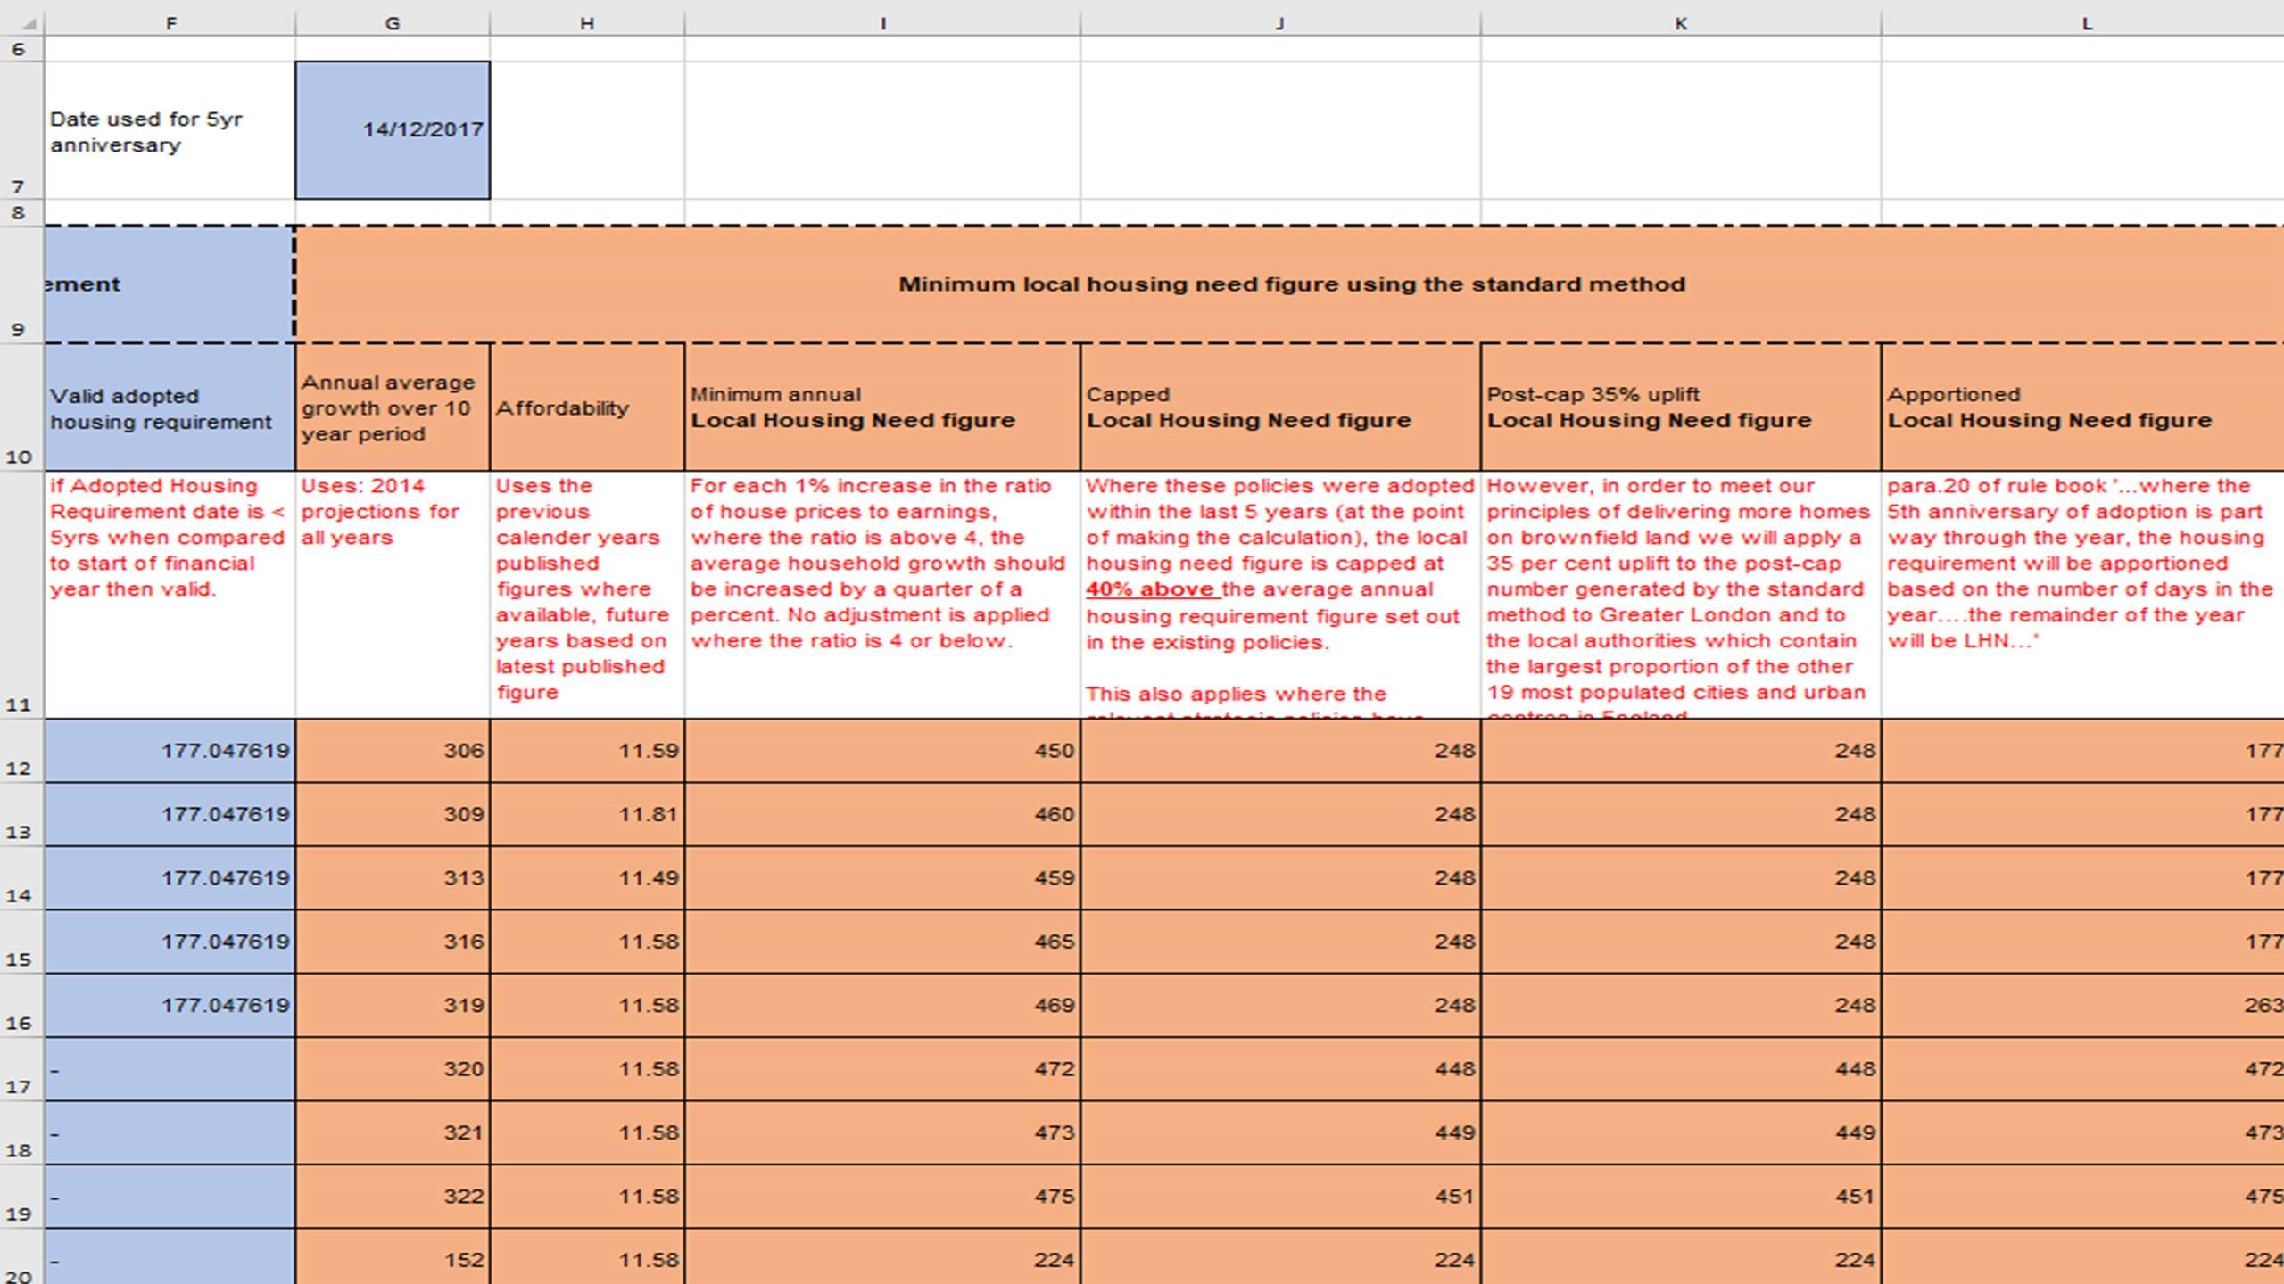The width and height of the screenshot is (2284, 1284).
Task: Select the date cell 14/12/2017
Action: pos(393,130)
